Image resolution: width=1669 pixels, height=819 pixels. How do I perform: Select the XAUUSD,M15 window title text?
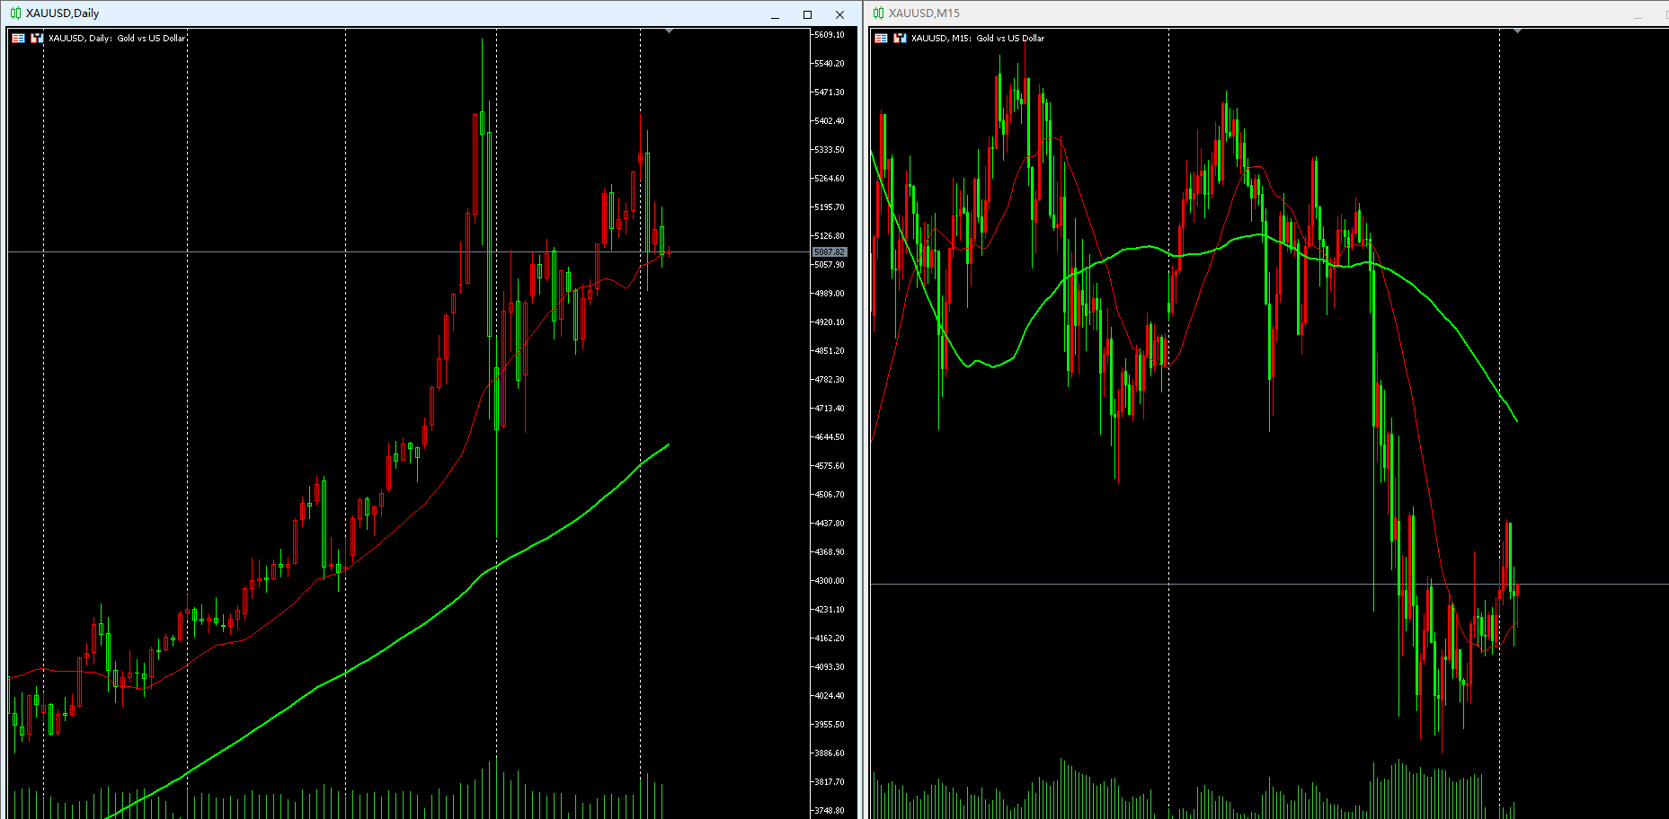924,13
